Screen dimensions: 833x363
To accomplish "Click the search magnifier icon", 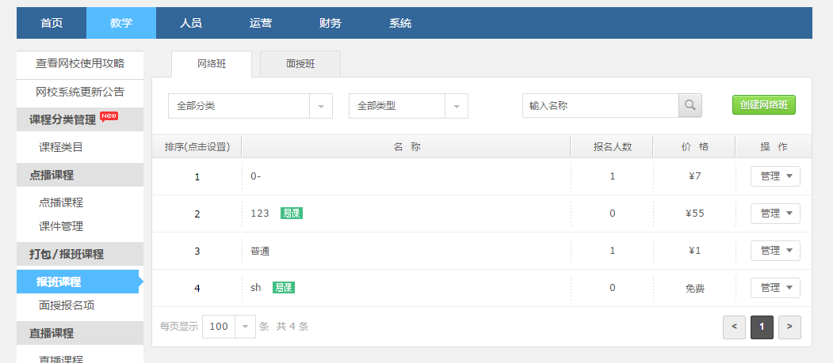I will pos(690,105).
